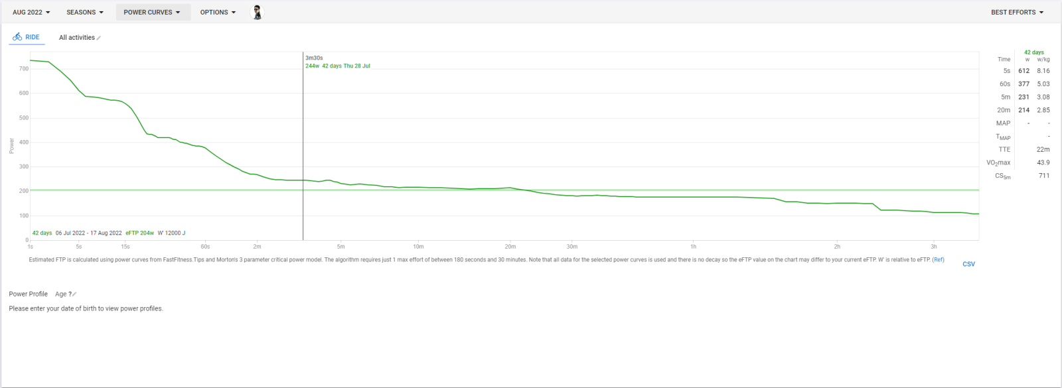1062x388 pixels.
Task: Click the 42 days column header
Action: pos(1033,52)
